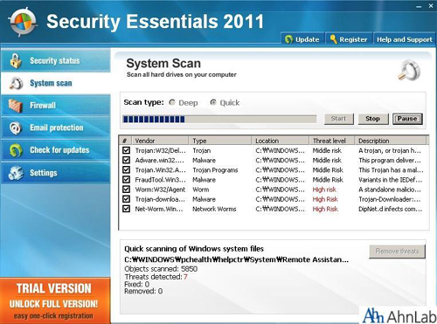Click the scanned file path text
437x324 pixels.
236,259
